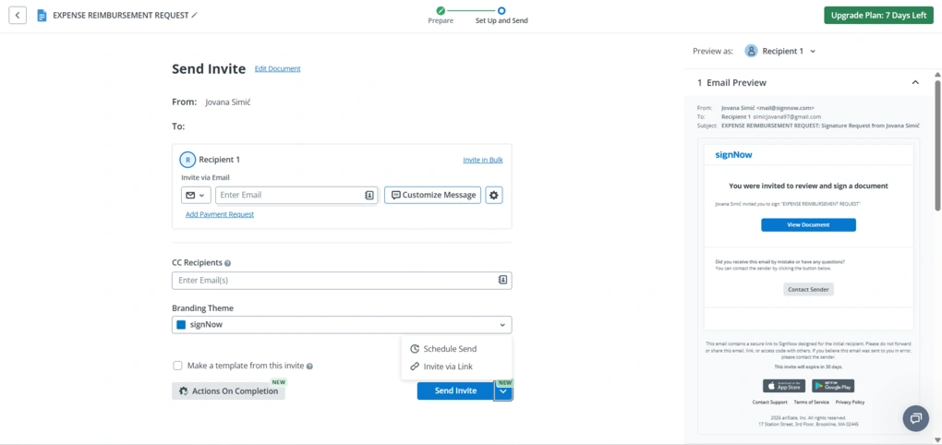Click the CC Recipients help icon
This screenshot has height=445, width=942.
pos(228,263)
